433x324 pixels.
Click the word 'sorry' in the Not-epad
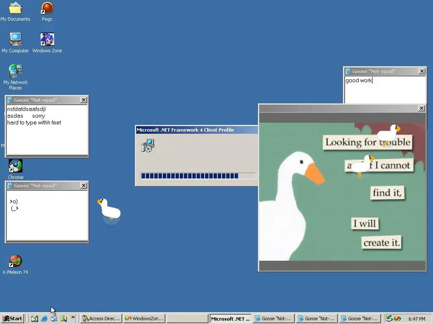click(38, 116)
